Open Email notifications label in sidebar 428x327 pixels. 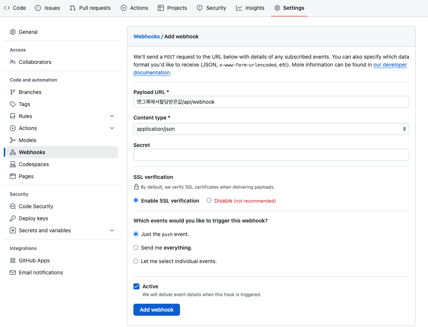coord(41,272)
